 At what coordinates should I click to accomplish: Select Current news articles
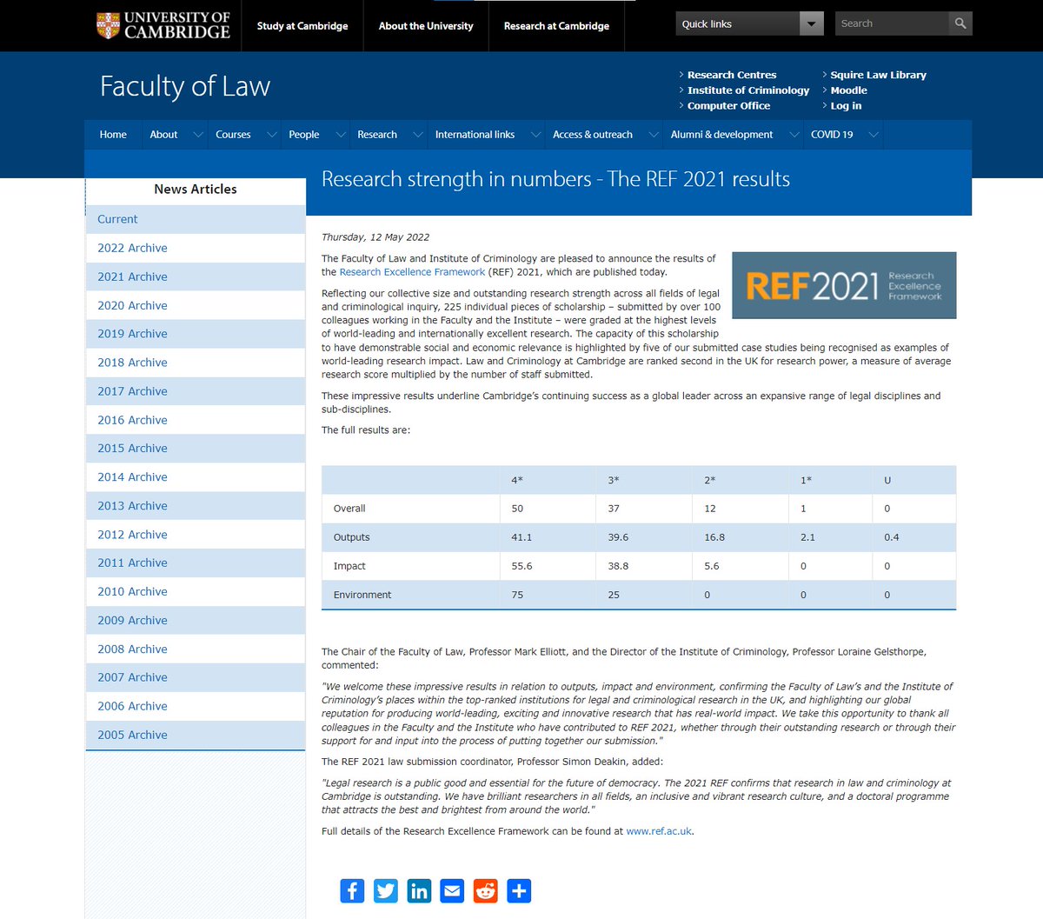pos(196,219)
